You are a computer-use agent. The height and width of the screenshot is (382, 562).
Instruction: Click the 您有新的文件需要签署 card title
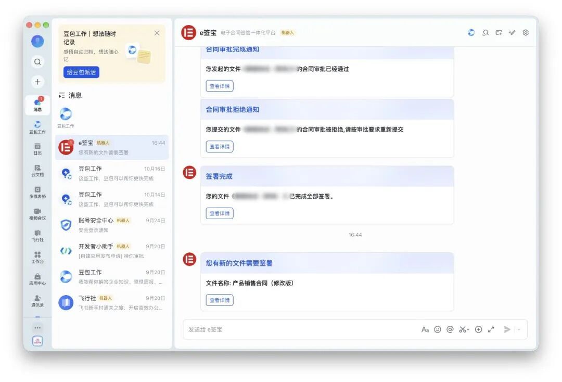[x=239, y=263]
